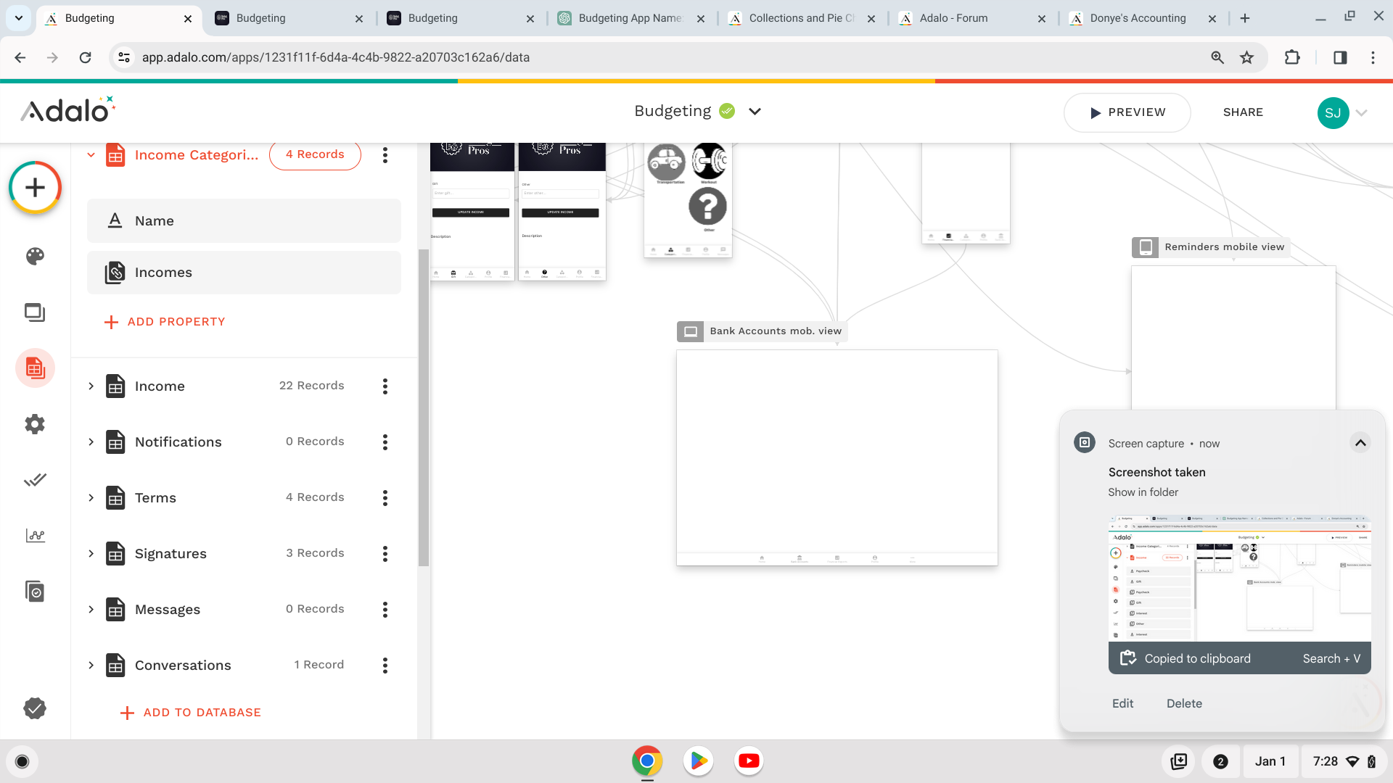Open the Publish double-checkmark icon

[35, 480]
